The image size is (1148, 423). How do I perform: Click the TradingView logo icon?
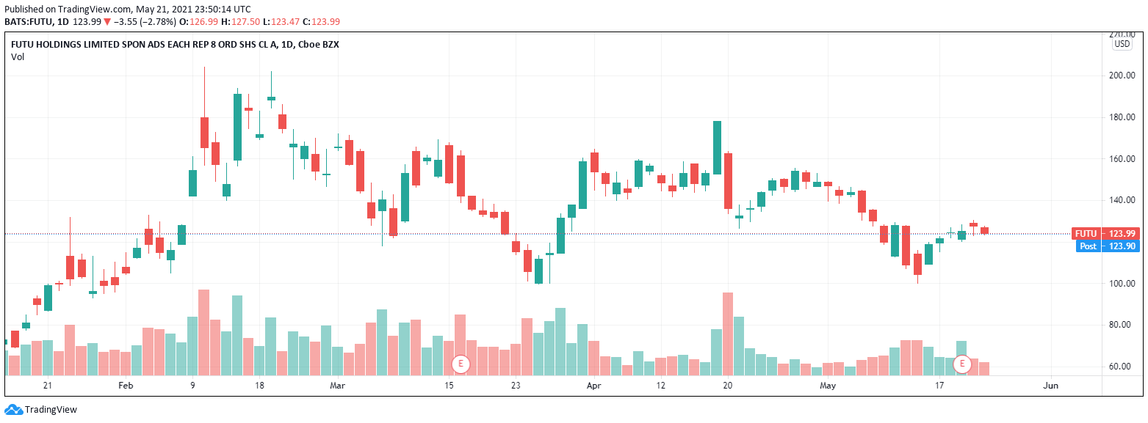tap(13, 409)
